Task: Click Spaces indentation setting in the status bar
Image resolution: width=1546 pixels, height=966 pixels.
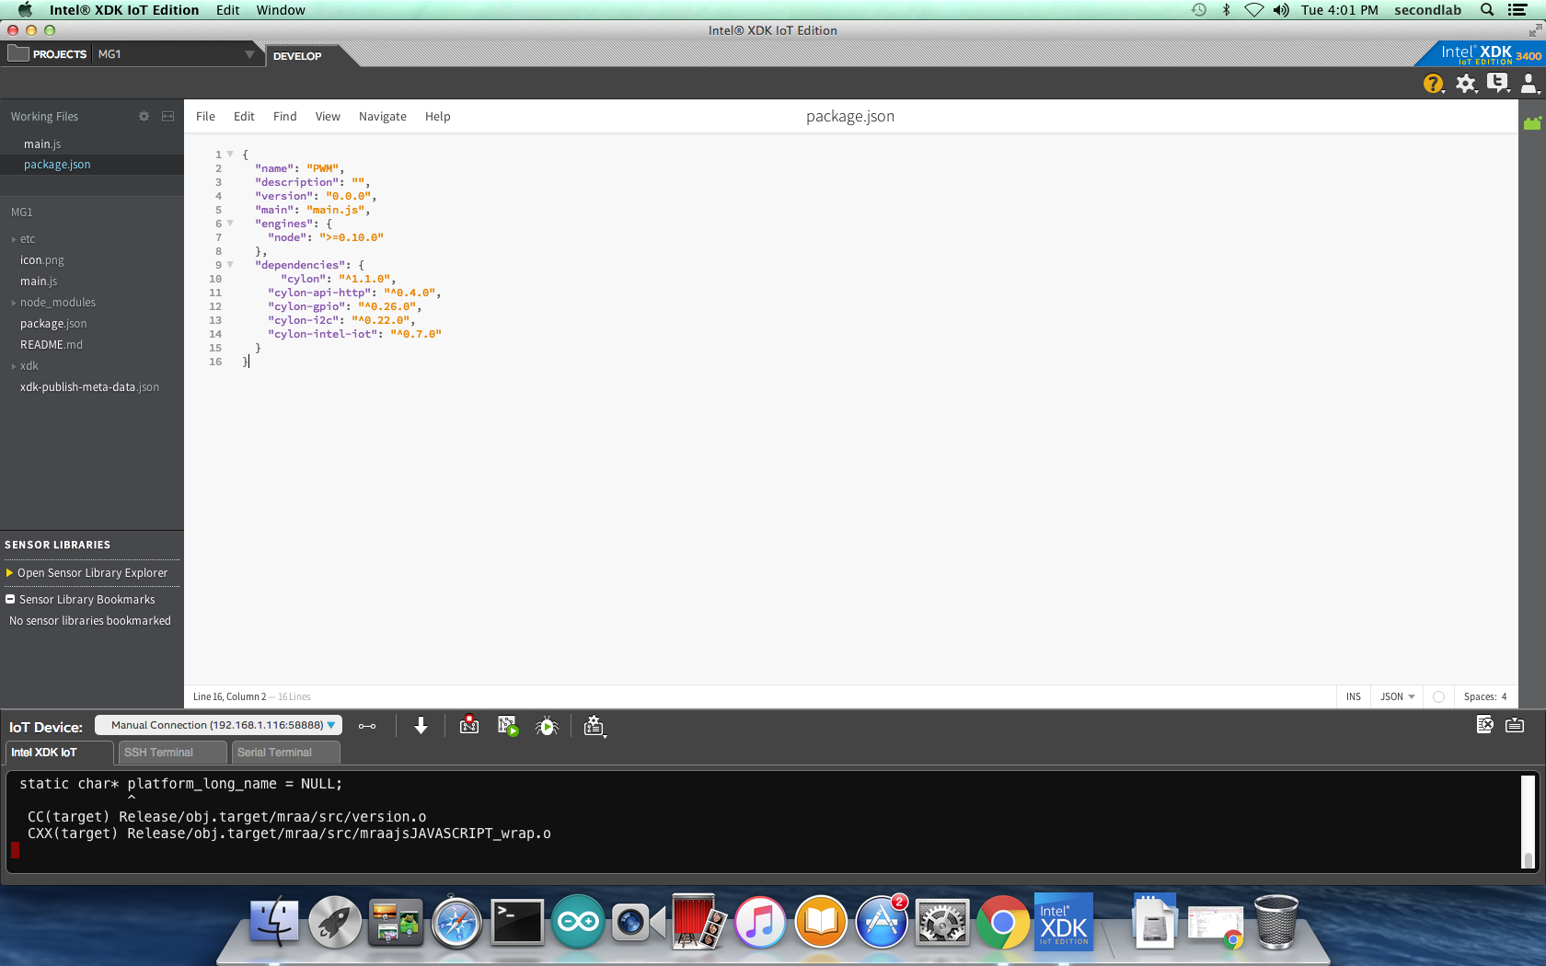Action: (1485, 697)
